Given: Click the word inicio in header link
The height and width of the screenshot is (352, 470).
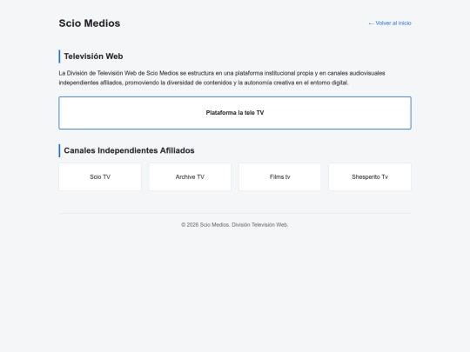Looking at the screenshot, I should (405, 23).
